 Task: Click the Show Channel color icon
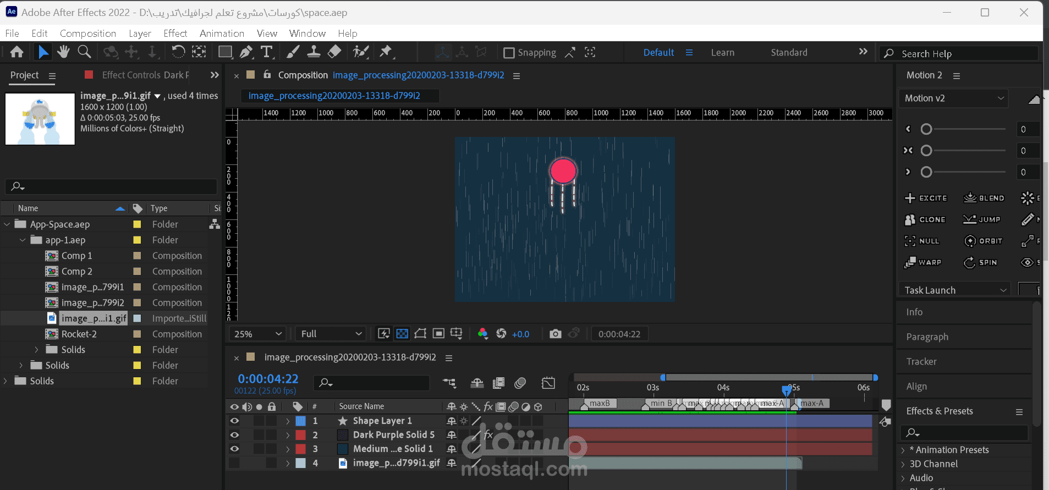pyautogui.click(x=483, y=334)
